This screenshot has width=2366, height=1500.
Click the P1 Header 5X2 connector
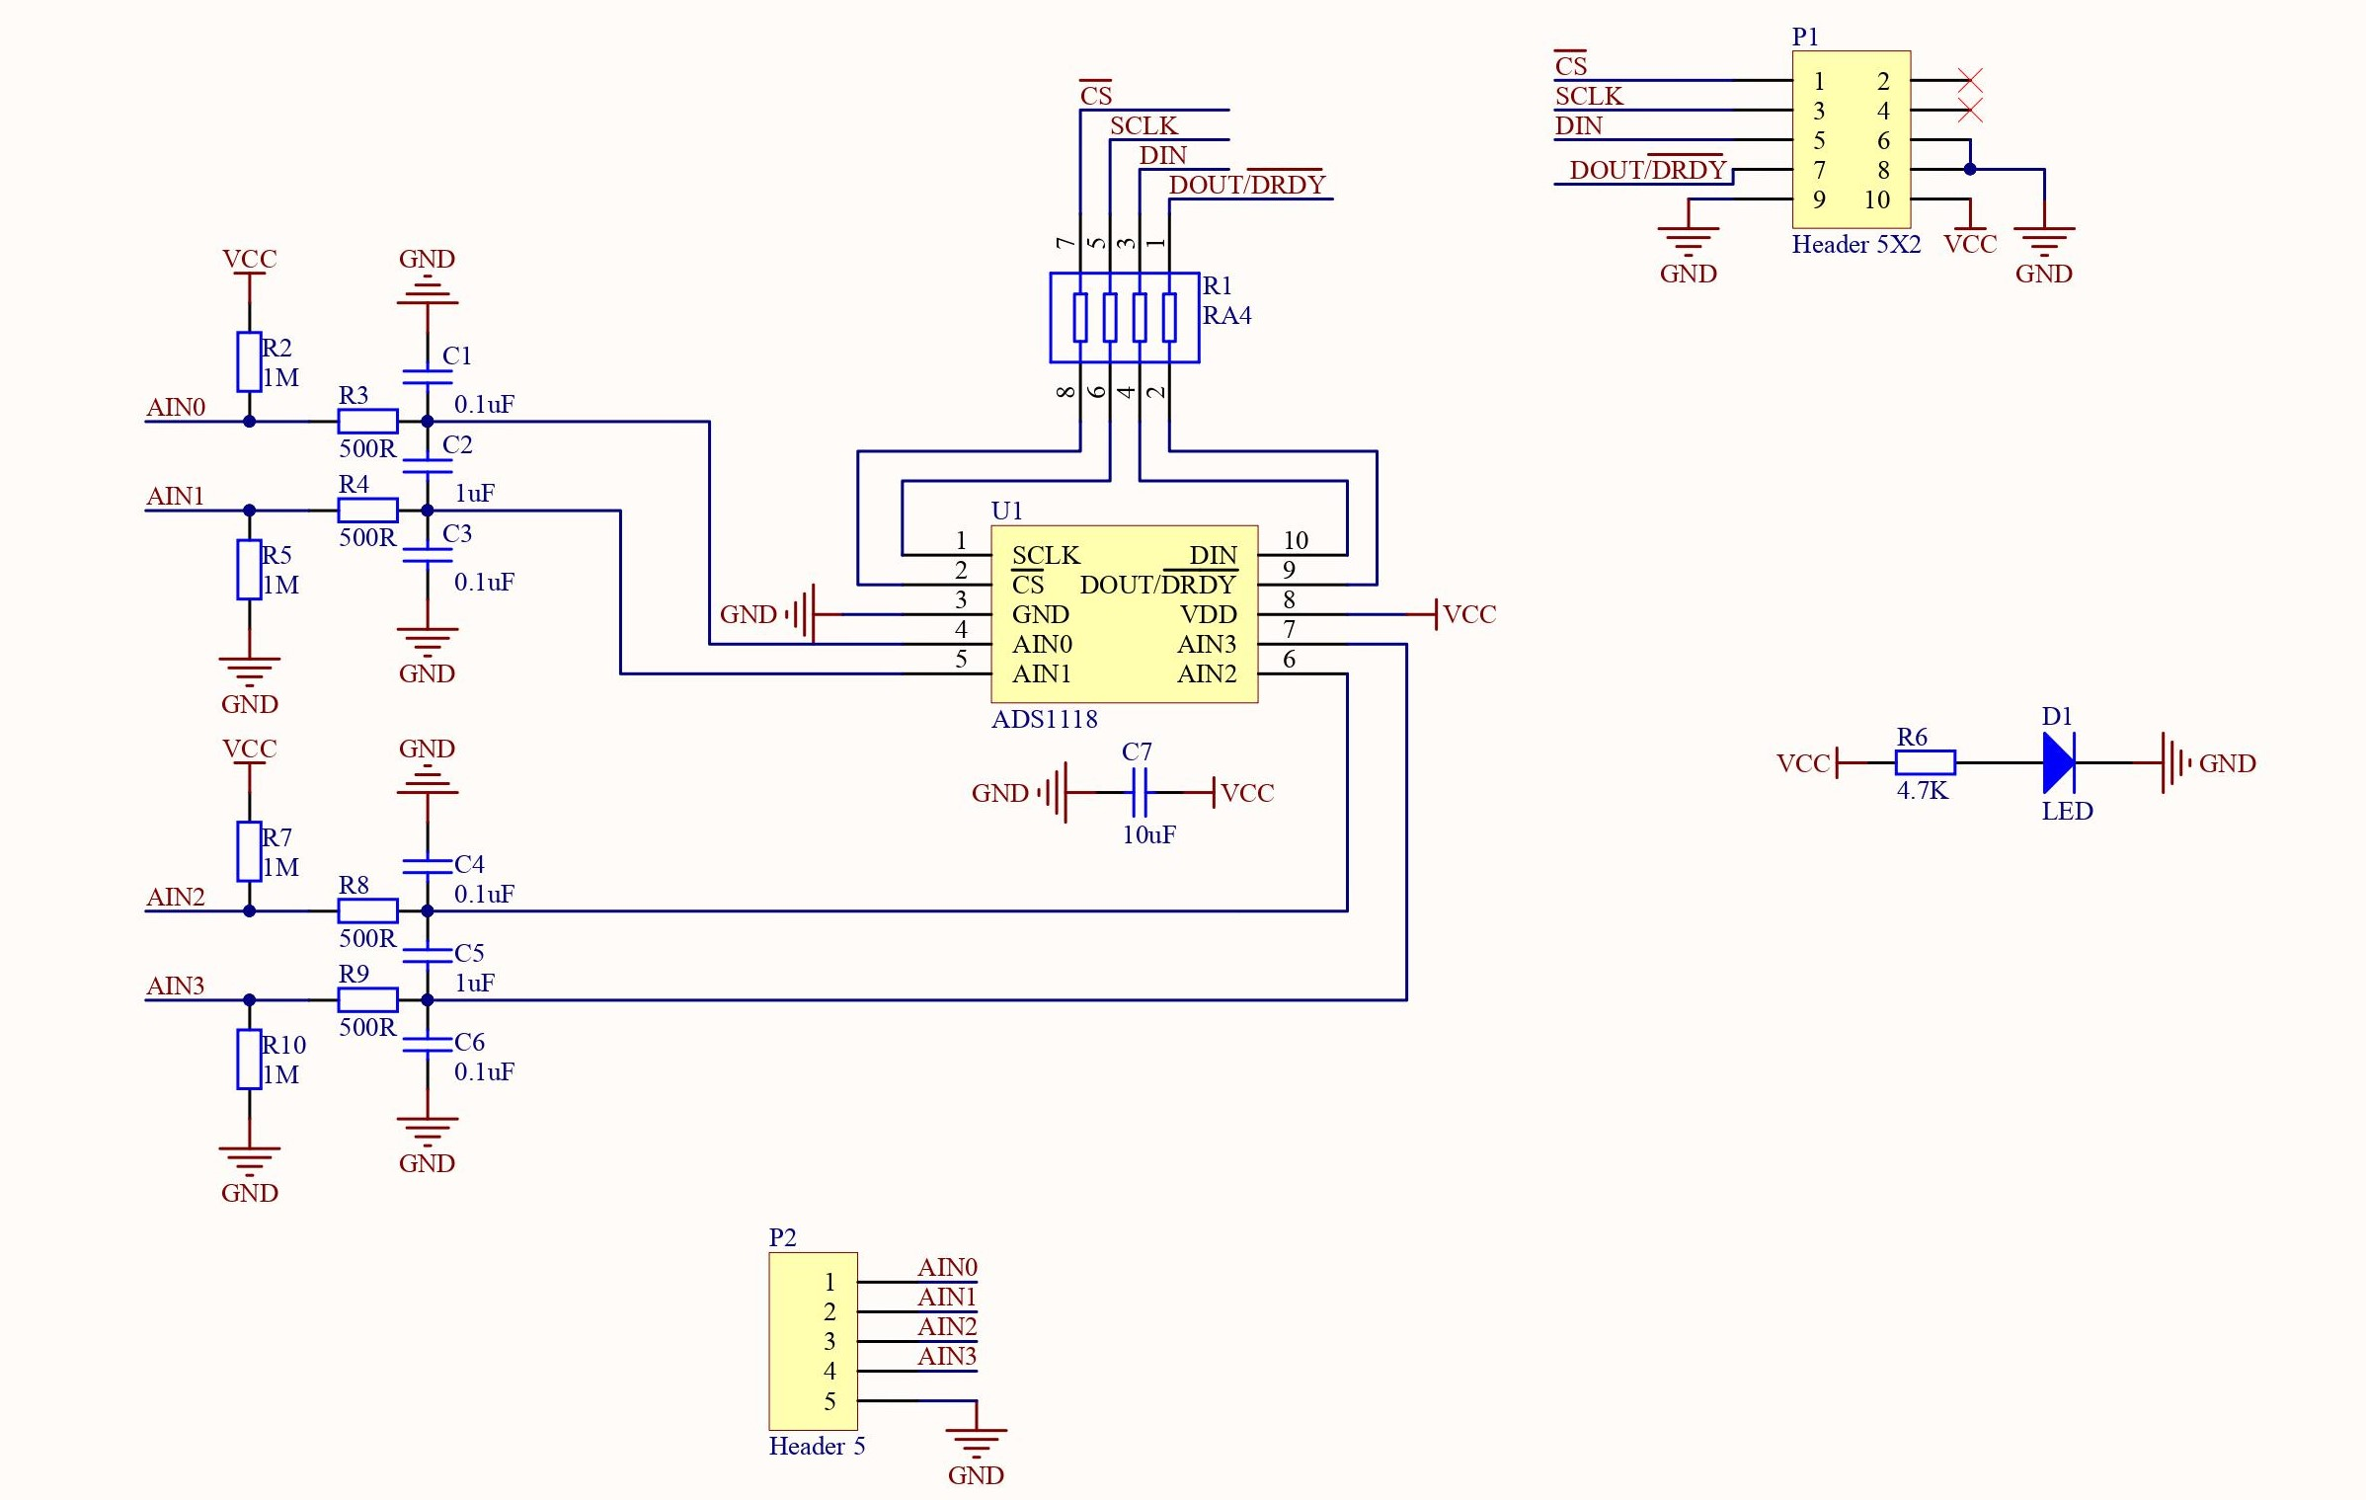click(1851, 139)
